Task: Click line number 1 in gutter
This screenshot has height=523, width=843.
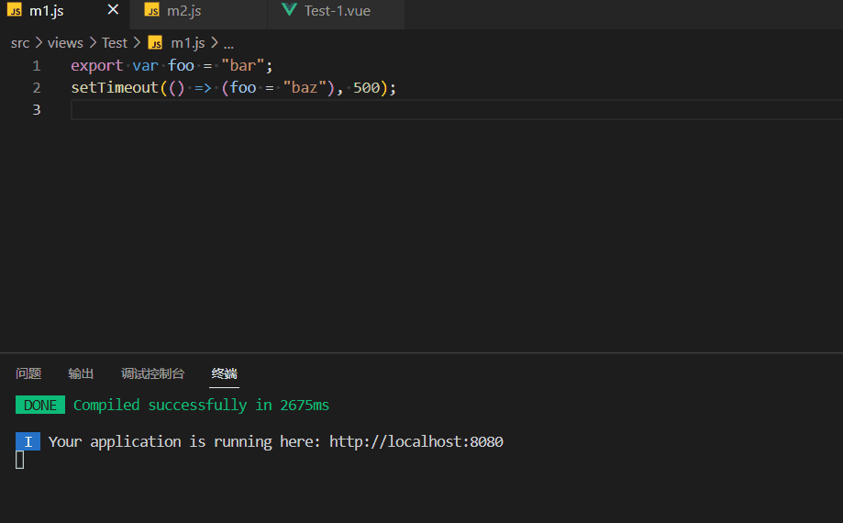Action: click(x=37, y=65)
